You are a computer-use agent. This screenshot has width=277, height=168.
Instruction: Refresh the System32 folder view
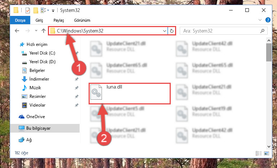click(172, 31)
